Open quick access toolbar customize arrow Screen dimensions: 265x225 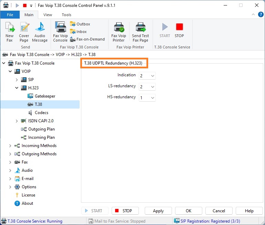31,6
